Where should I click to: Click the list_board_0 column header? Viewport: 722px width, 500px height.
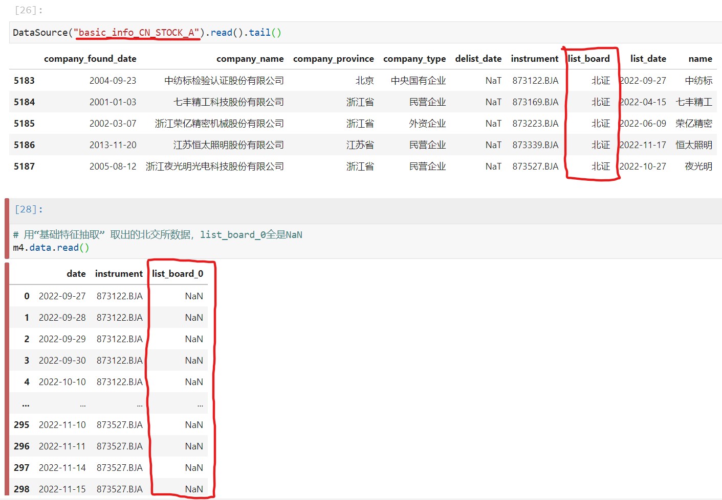click(178, 274)
